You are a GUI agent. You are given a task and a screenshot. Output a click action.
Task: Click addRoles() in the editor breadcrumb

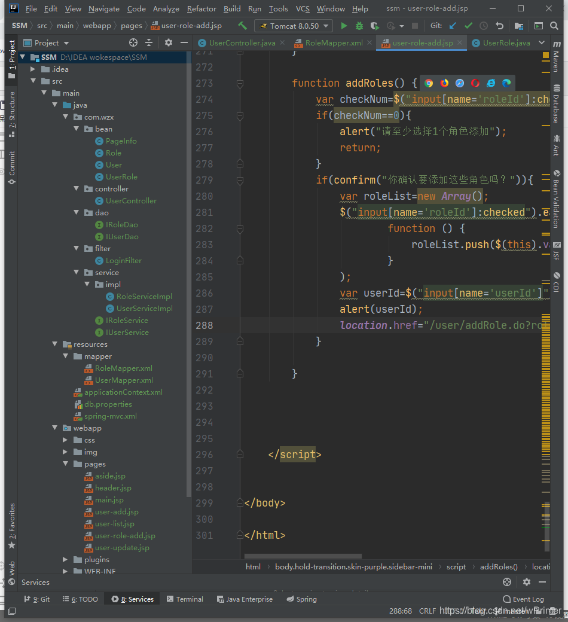pos(499,567)
